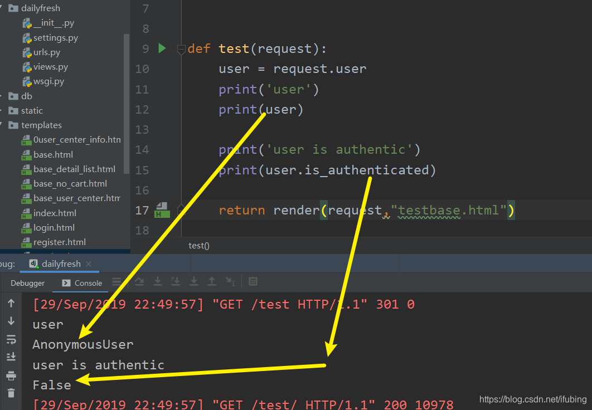Click the Run to Cursor icon
This screenshot has height=410, width=592.
[230, 281]
